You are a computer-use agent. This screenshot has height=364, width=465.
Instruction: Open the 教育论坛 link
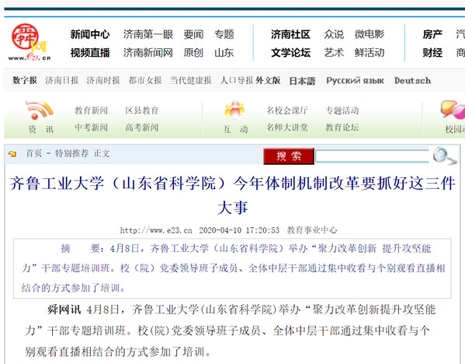[x=342, y=128]
